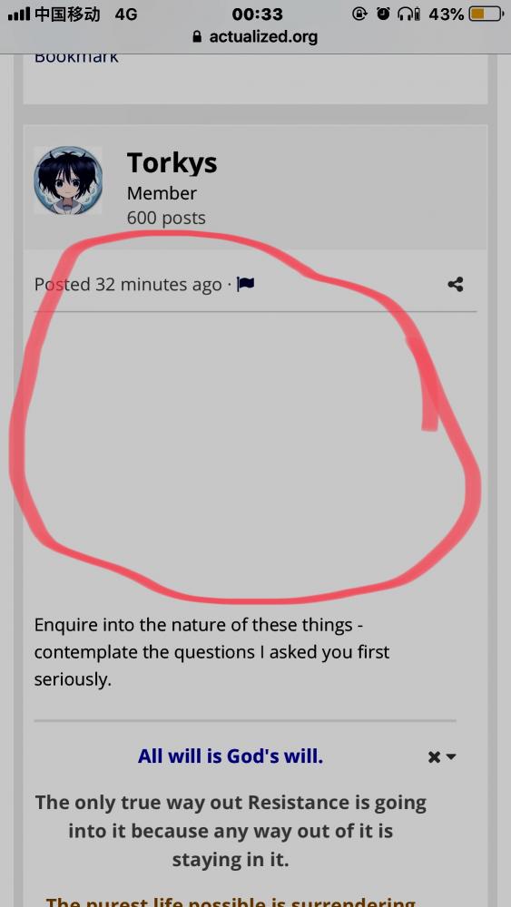Click the post text starting "Enquire into the nature"

click(211, 652)
